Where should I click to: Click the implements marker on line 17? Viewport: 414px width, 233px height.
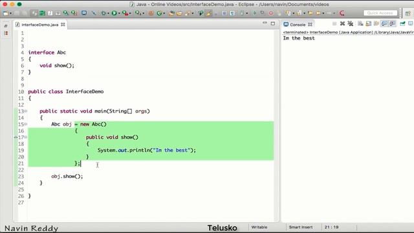click(x=16, y=137)
